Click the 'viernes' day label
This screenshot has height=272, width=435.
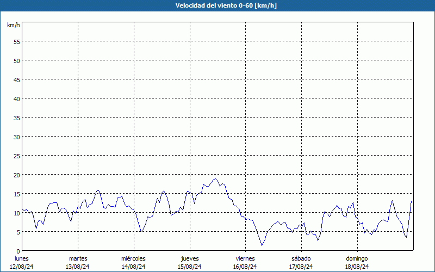[245, 258]
